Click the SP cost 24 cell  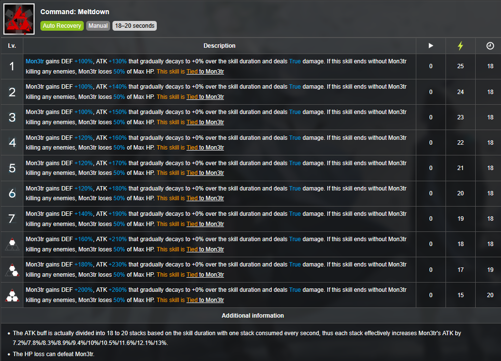(x=461, y=92)
